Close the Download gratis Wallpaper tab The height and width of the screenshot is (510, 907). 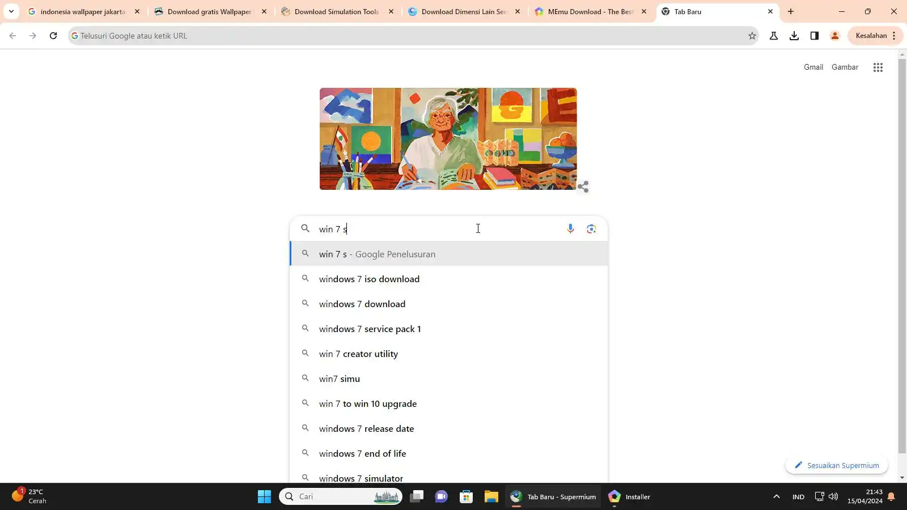[264, 11]
